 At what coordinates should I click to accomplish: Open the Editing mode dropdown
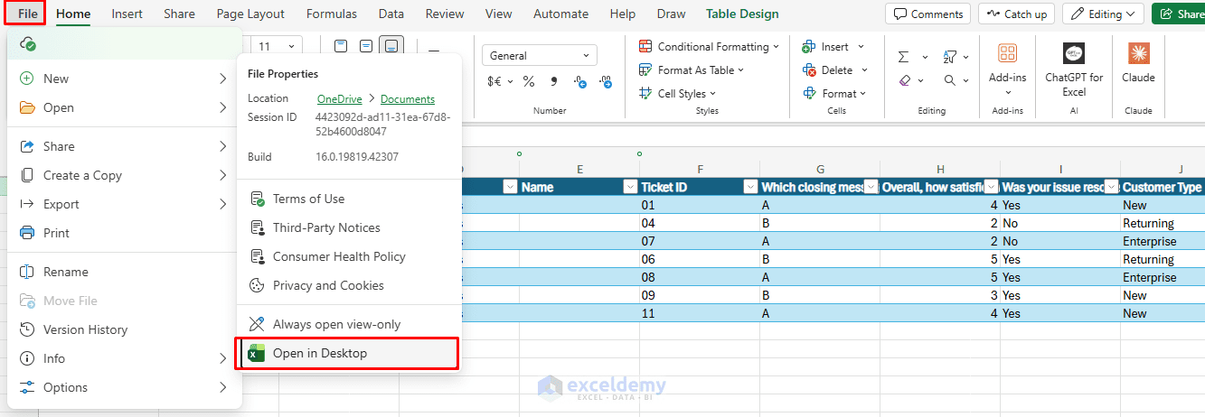pos(1103,14)
